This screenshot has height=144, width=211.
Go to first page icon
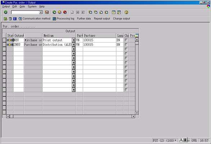pos(90,12)
